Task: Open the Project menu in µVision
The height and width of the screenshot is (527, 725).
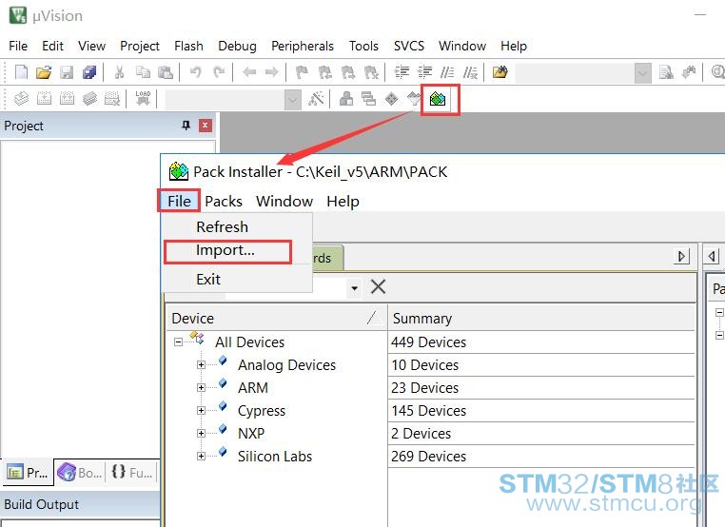Action: coord(140,46)
